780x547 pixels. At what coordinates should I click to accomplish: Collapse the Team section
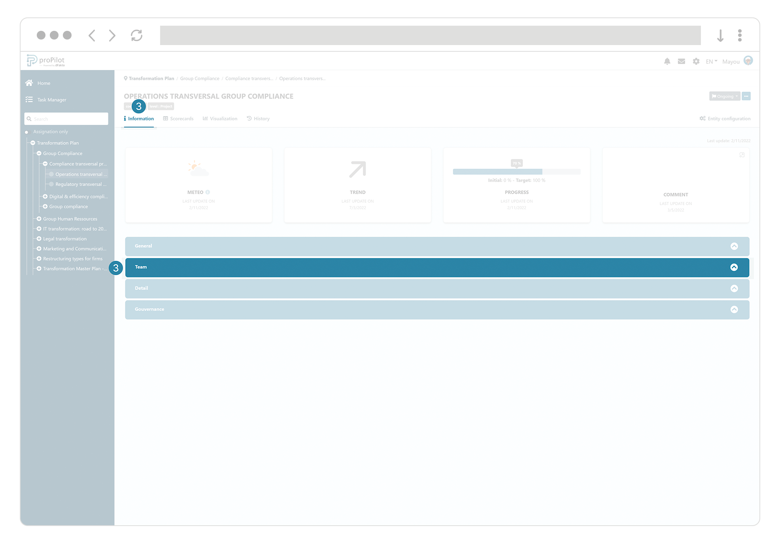pos(735,267)
